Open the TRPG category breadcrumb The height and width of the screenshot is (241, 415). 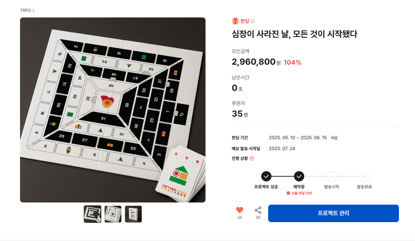point(26,11)
